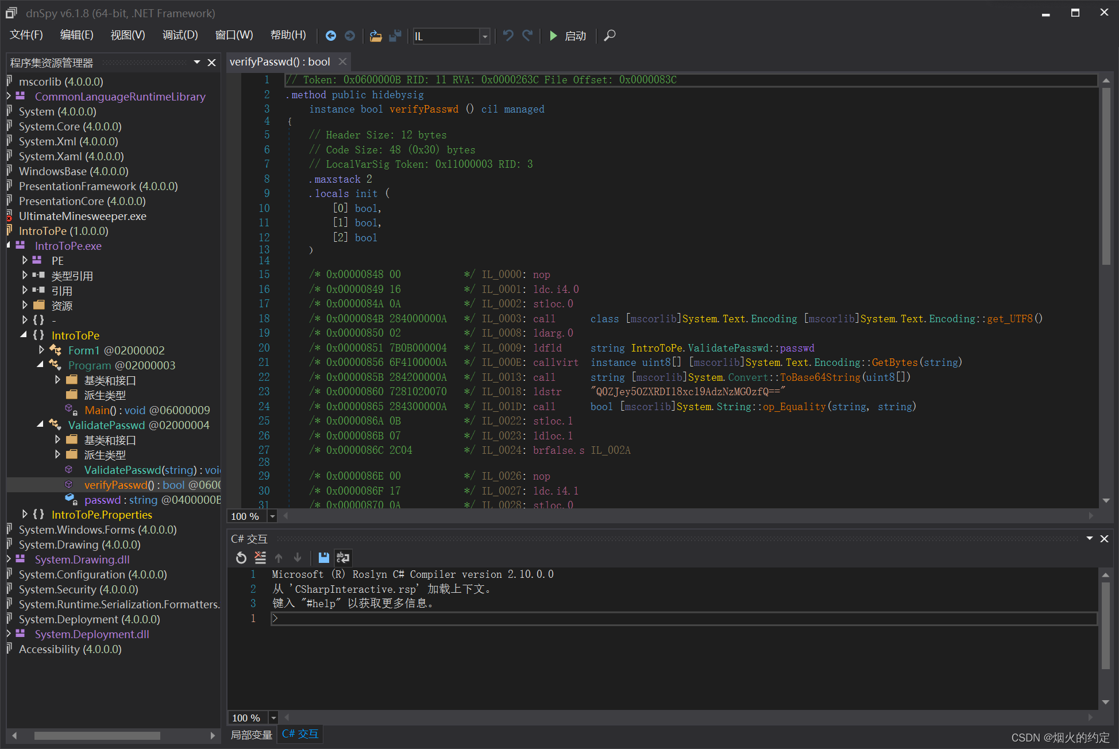Expand the Form1 class node
Image resolution: width=1119 pixels, height=749 pixels.
pos(41,350)
